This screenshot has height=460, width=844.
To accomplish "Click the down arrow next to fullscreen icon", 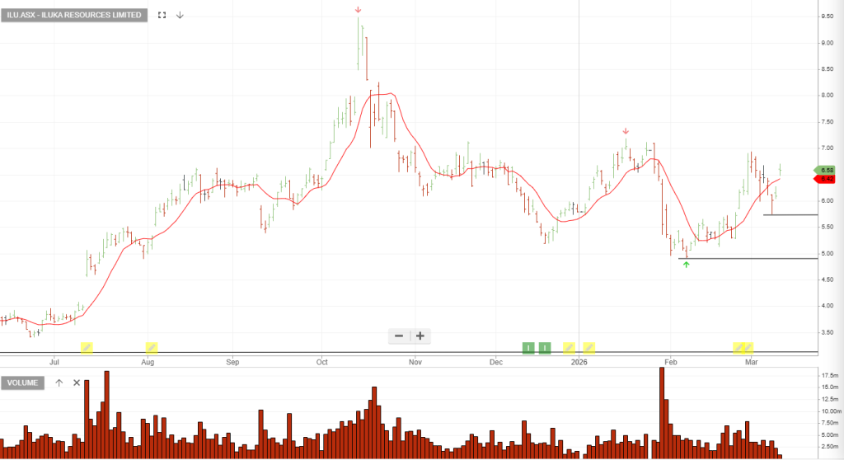I will [180, 15].
